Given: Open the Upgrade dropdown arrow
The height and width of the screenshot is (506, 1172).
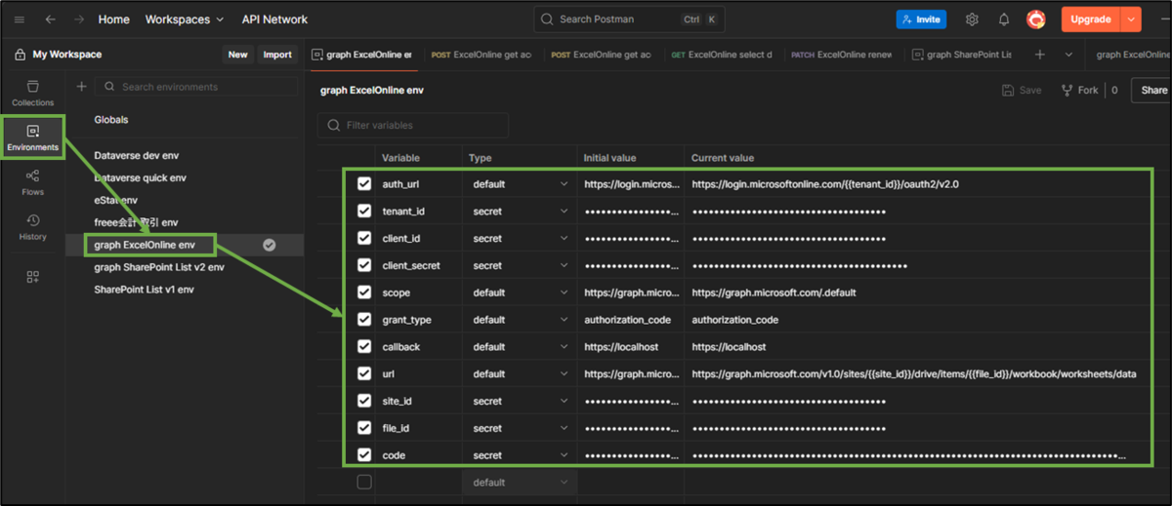Looking at the screenshot, I should pos(1131,19).
